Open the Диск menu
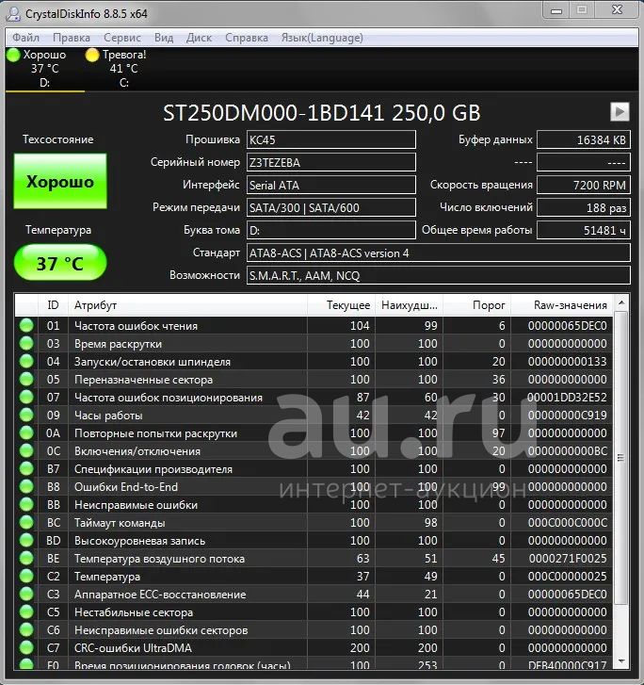This screenshot has height=685, width=644. 199,38
